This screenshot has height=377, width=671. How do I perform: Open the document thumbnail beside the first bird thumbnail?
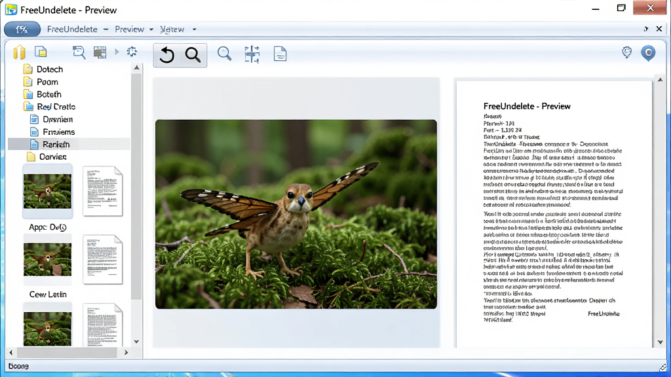pyautogui.click(x=103, y=191)
